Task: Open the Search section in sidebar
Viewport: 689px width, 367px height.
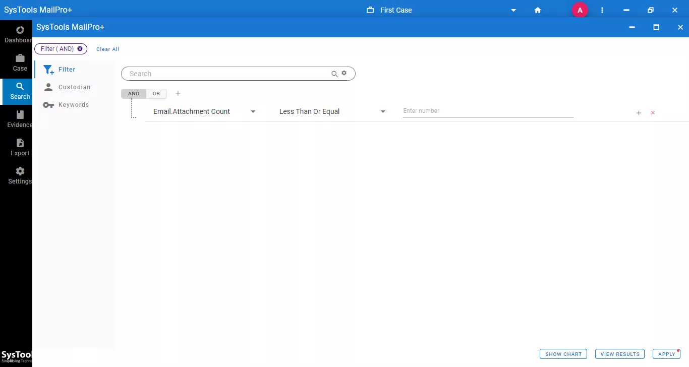Action: point(16,91)
